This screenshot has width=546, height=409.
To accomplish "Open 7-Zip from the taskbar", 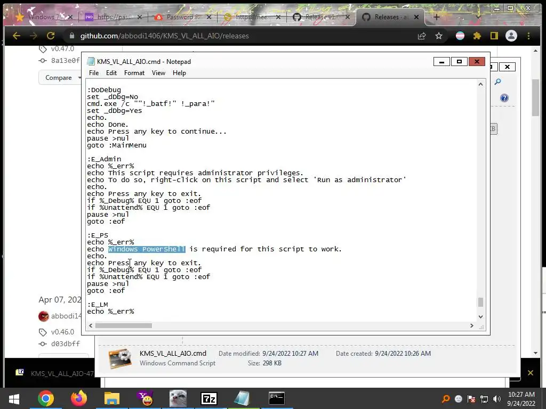I will pyautogui.click(x=209, y=398).
